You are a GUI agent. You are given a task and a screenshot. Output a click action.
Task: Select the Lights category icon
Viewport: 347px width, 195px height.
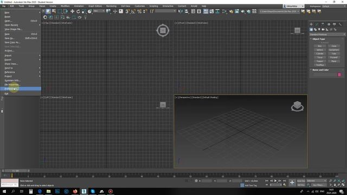(319, 29)
